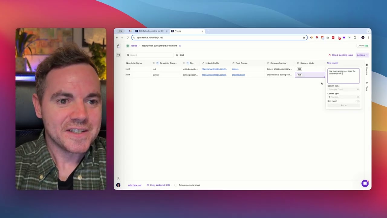
Task: Select the B2B cell in Denise's row
Action: pos(310,75)
